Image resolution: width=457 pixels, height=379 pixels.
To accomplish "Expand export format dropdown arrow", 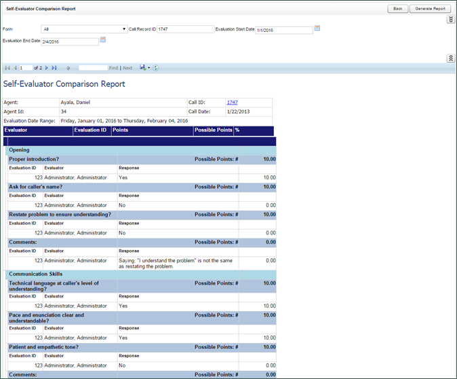I will [148, 68].
